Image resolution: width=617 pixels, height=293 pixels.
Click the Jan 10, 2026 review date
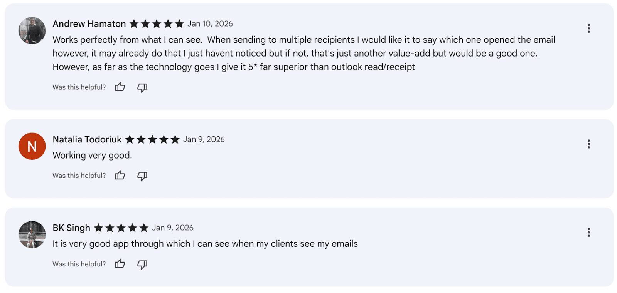210,24
